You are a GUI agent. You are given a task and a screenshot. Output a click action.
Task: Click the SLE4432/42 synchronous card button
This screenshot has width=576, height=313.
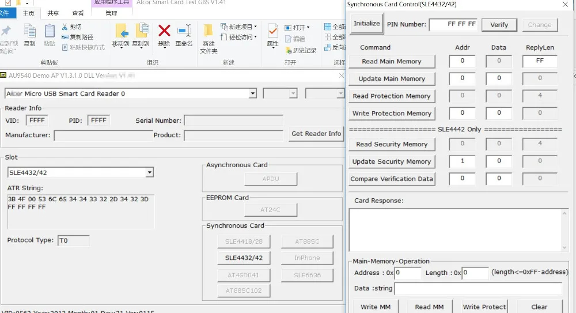[244, 258]
